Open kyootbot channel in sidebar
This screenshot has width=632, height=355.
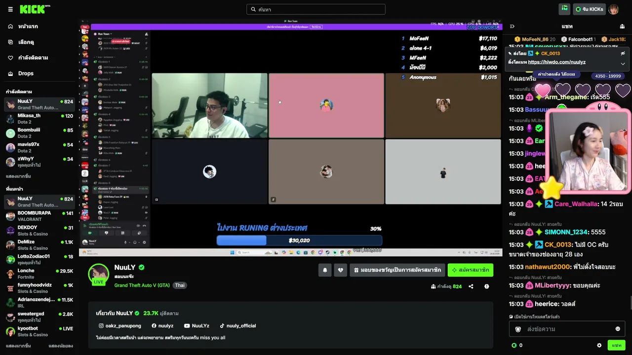click(x=39, y=331)
